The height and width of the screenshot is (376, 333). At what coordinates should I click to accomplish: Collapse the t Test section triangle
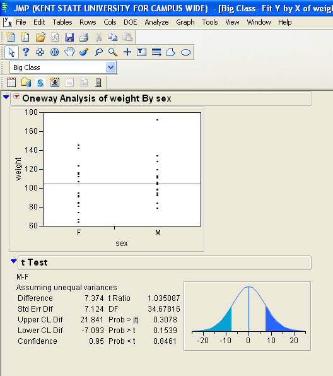[x=14, y=261]
